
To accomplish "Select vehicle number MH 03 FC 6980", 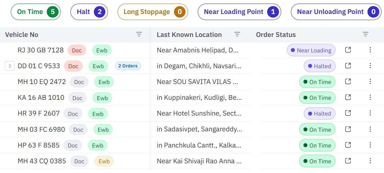I will 41,129.
